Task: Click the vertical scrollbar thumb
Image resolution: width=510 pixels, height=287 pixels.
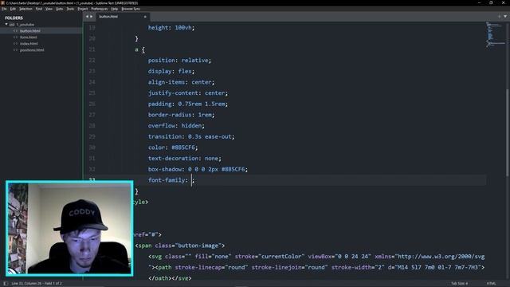Action: (507, 133)
